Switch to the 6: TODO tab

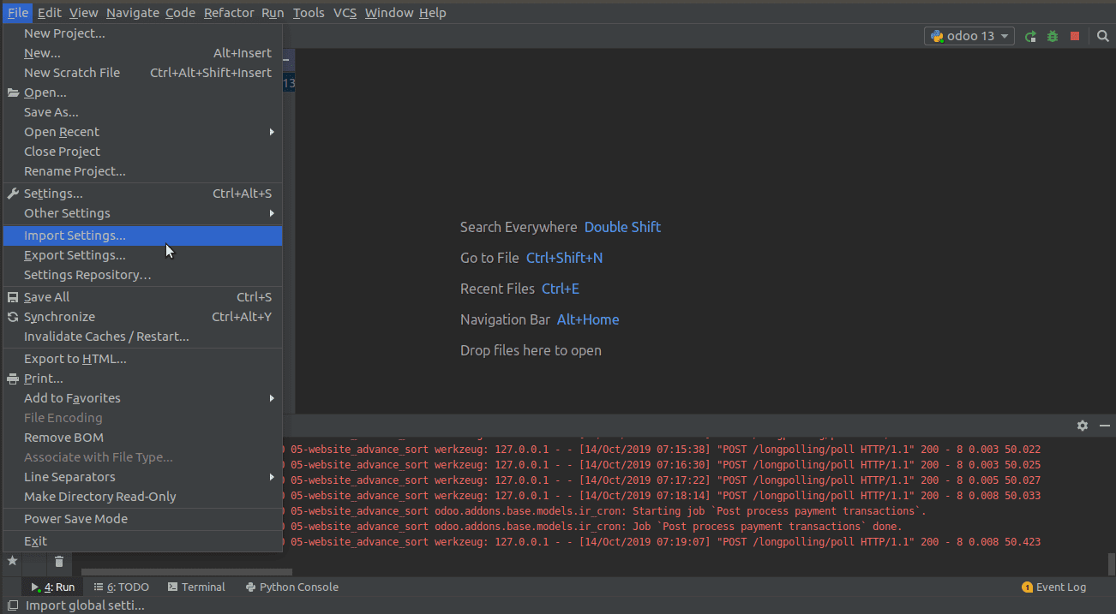click(122, 587)
